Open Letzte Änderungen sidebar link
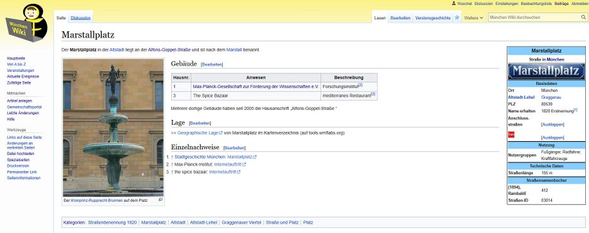Image resolution: width=589 pixels, height=233 pixels. point(23,113)
